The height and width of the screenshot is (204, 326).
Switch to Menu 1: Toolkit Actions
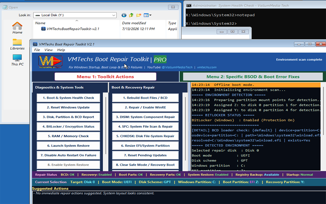click(105, 77)
